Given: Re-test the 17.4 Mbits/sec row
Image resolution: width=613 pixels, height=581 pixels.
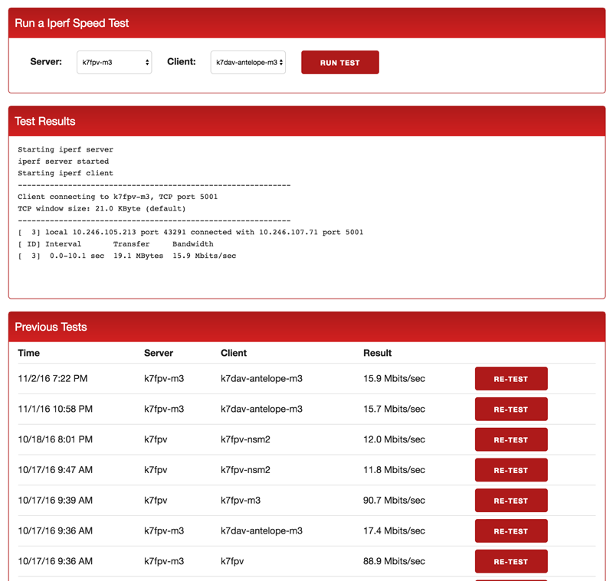Looking at the screenshot, I should tap(511, 530).
